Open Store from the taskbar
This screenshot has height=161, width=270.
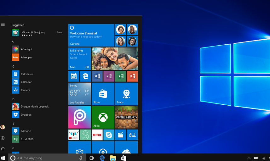pos(124,158)
